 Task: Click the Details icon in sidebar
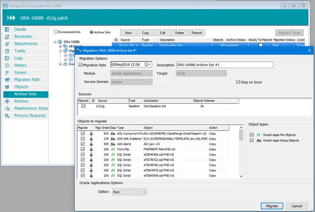pyautogui.click(x=7, y=30)
